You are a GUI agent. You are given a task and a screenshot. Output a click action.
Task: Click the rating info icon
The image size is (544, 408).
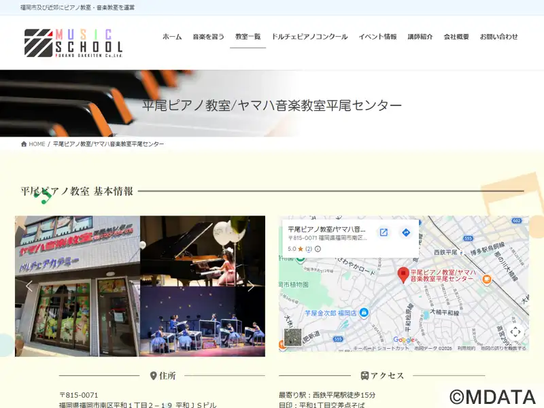318,249
